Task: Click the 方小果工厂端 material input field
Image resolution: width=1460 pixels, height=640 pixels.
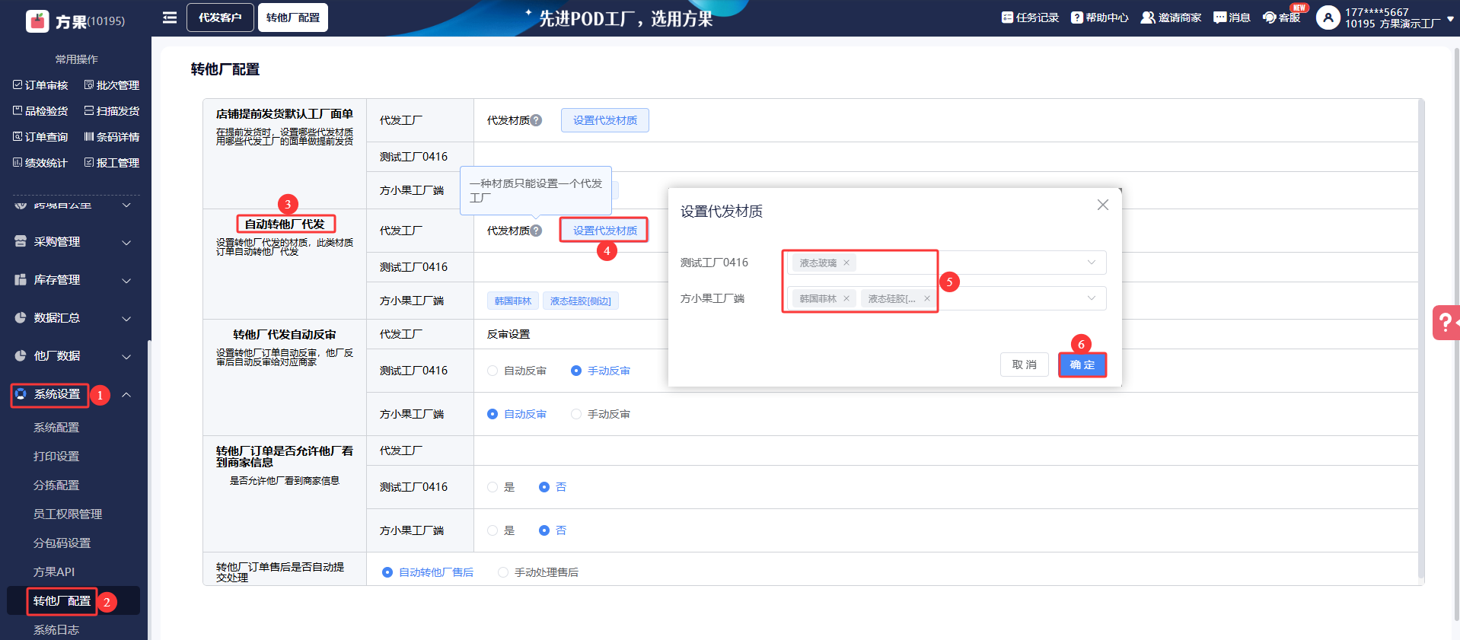Action: pos(1012,298)
